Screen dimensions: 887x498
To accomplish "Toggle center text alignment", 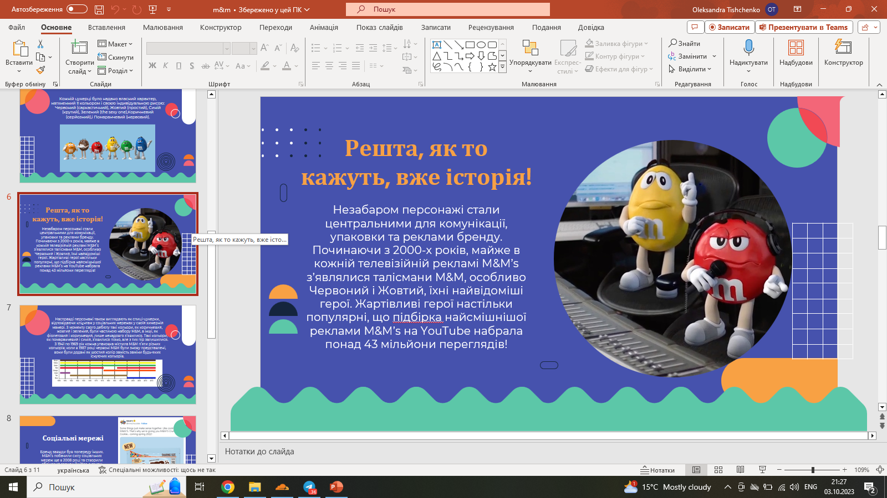I will 329,66.
